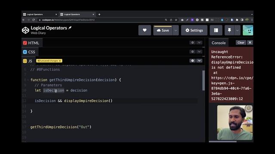Expand the JS editor chevron menu

click(x=199, y=61)
